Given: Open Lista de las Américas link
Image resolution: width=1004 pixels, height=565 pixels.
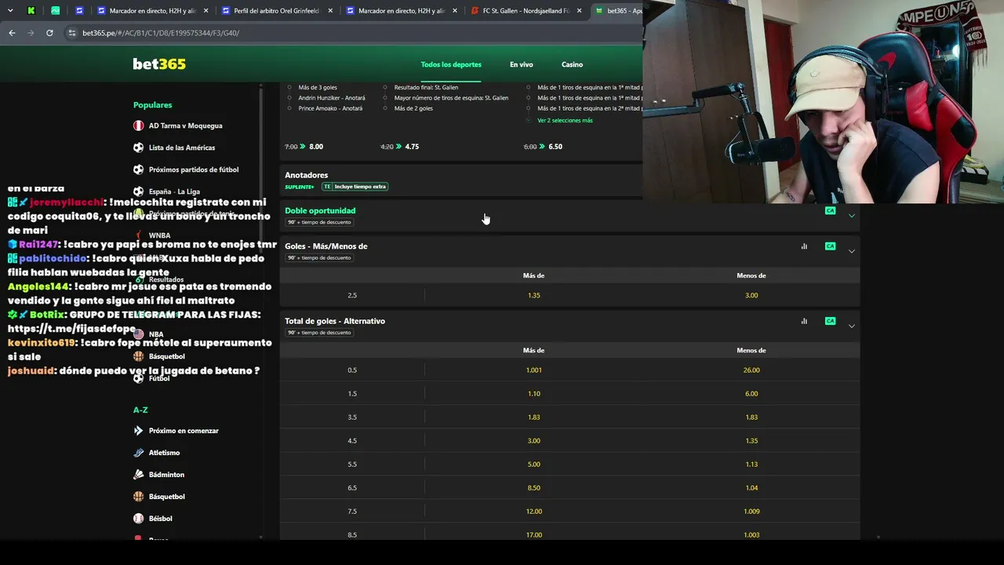Looking at the screenshot, I should click(x=182, y=148).
